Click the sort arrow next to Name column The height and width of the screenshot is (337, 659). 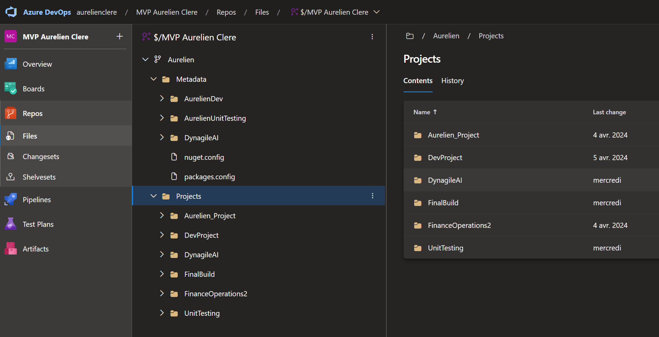click(435, 112)
